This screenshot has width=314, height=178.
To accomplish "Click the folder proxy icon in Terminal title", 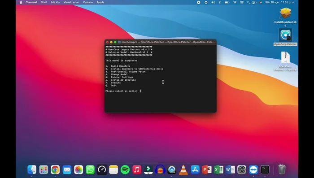I will click(119, 42).
